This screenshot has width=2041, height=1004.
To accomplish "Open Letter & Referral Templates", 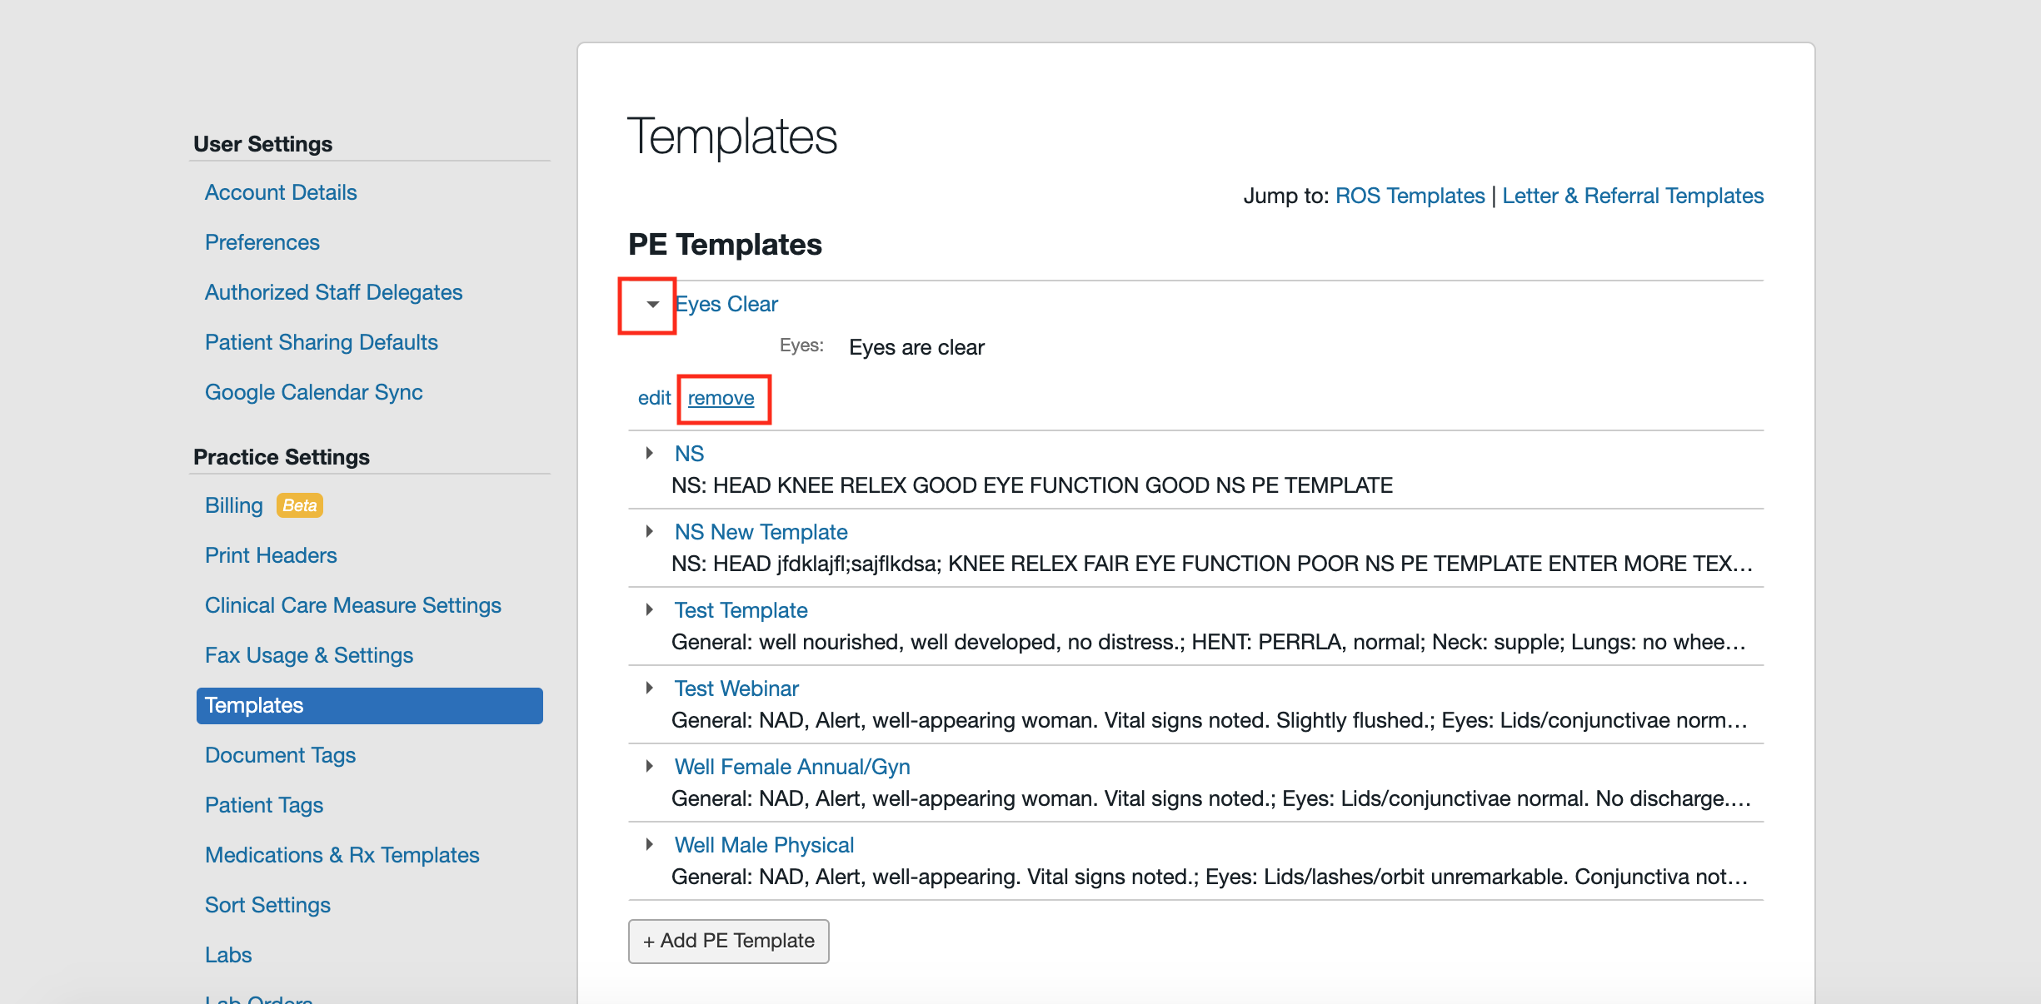I will [1632, 195].
